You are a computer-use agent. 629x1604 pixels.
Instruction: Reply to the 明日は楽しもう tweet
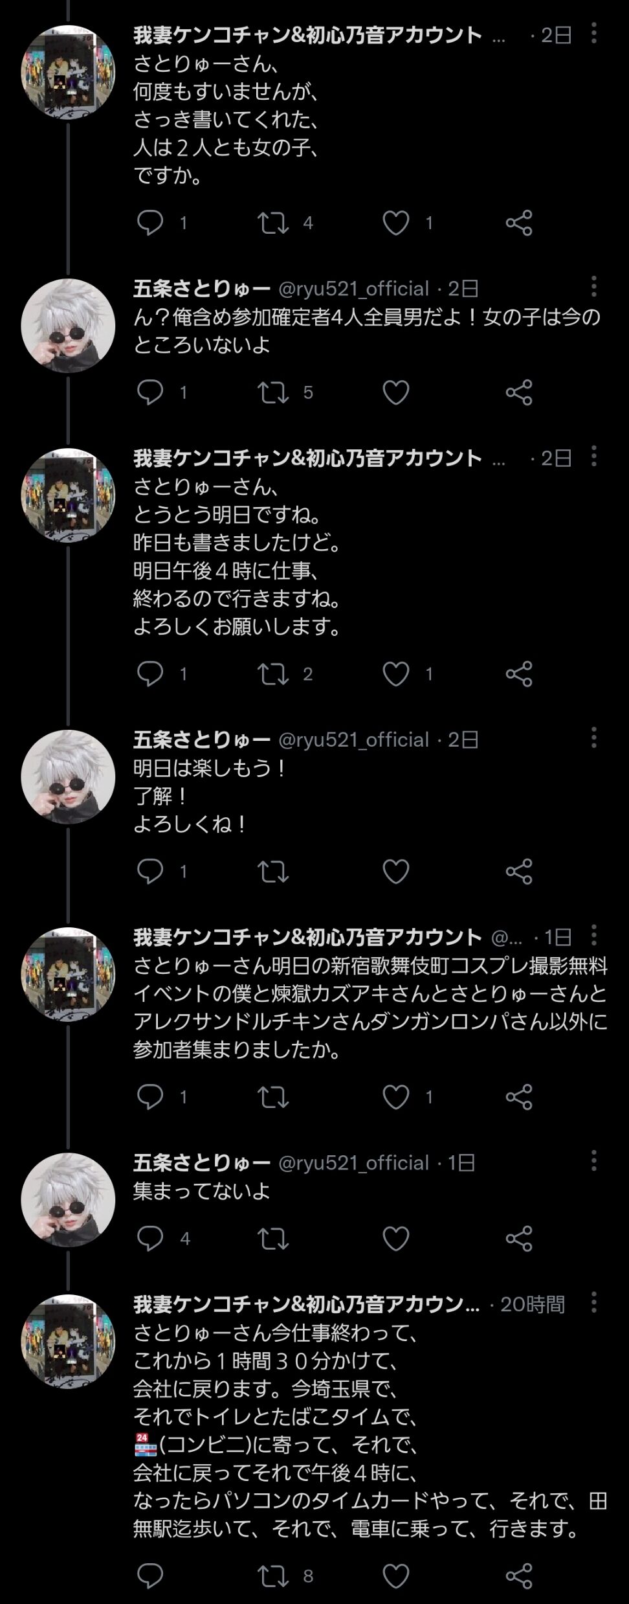tap(150, 872)
